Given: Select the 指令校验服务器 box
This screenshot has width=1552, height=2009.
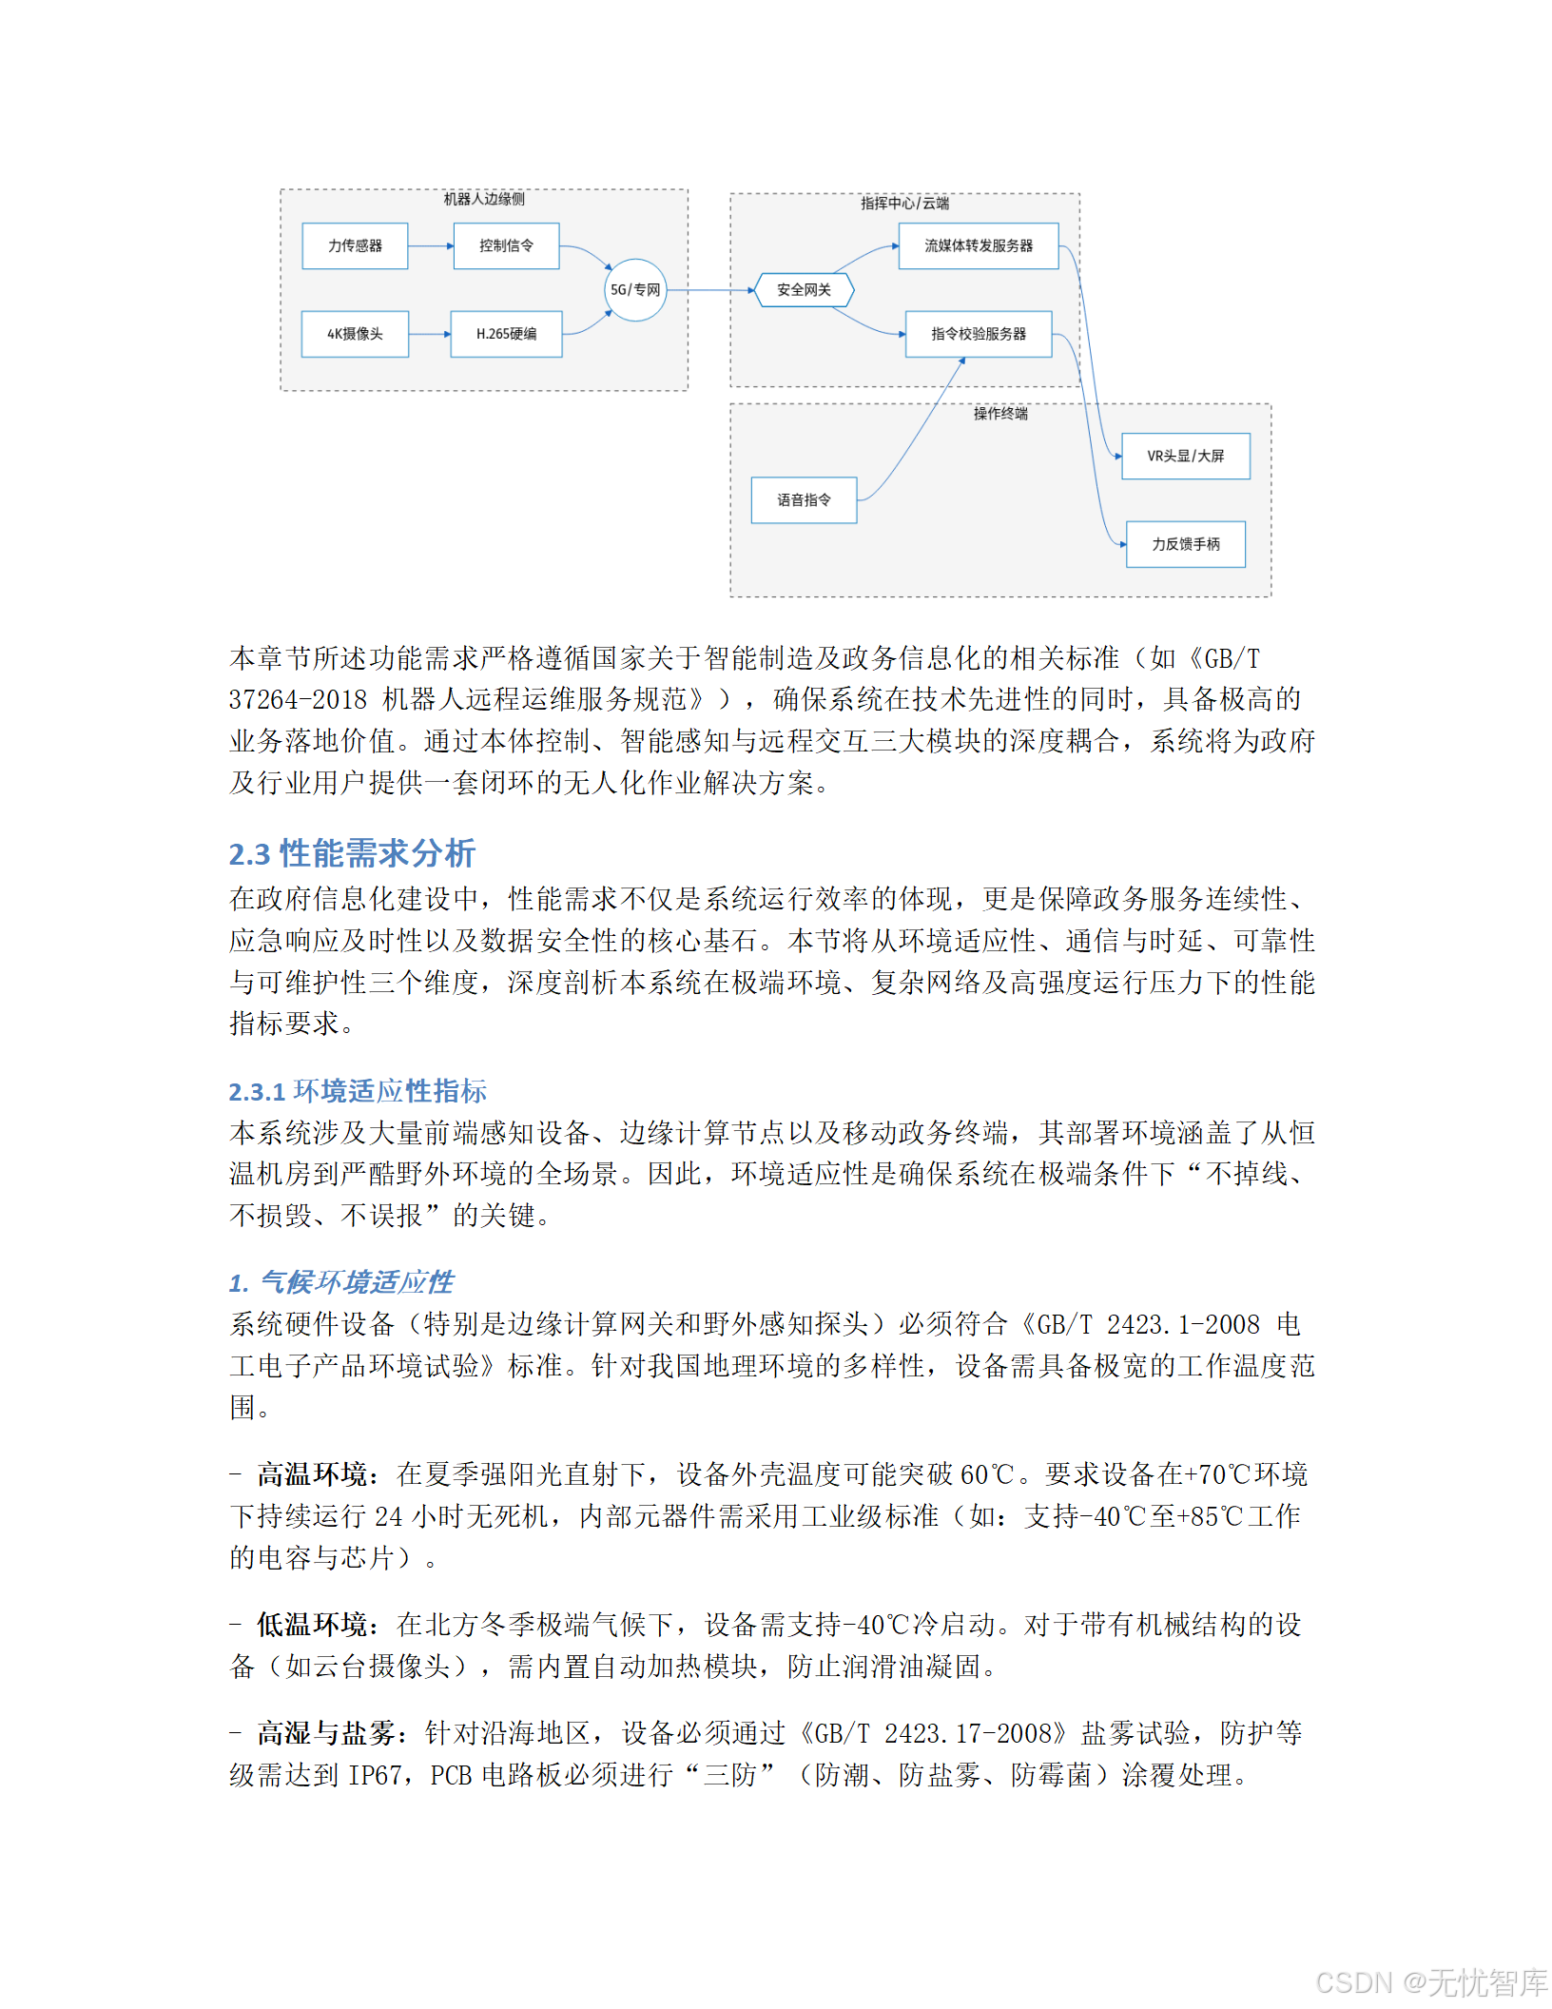Looking at the screenshot, I should (979, 334).
